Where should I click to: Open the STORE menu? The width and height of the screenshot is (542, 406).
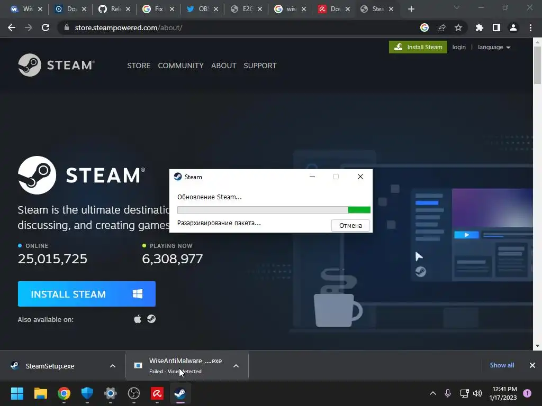139,66
